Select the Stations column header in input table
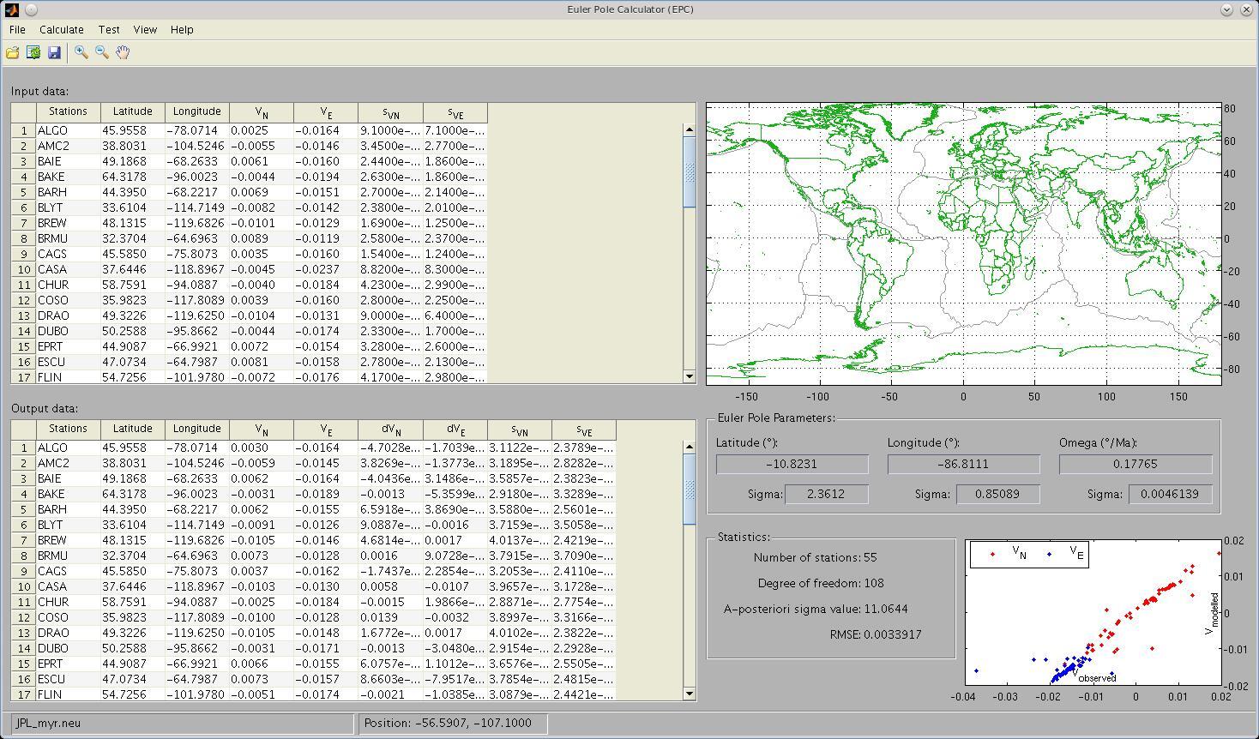Image resolution: width=1259 pixels, height=739 pixels. pos(68,111)
